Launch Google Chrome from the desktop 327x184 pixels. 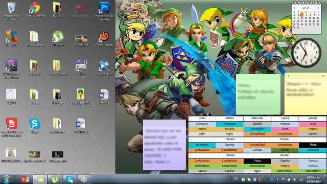coord(35,10)
